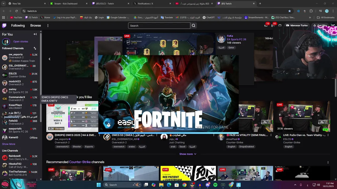
Task: Open Google Calendar bookmark
Action: (118, 18)
